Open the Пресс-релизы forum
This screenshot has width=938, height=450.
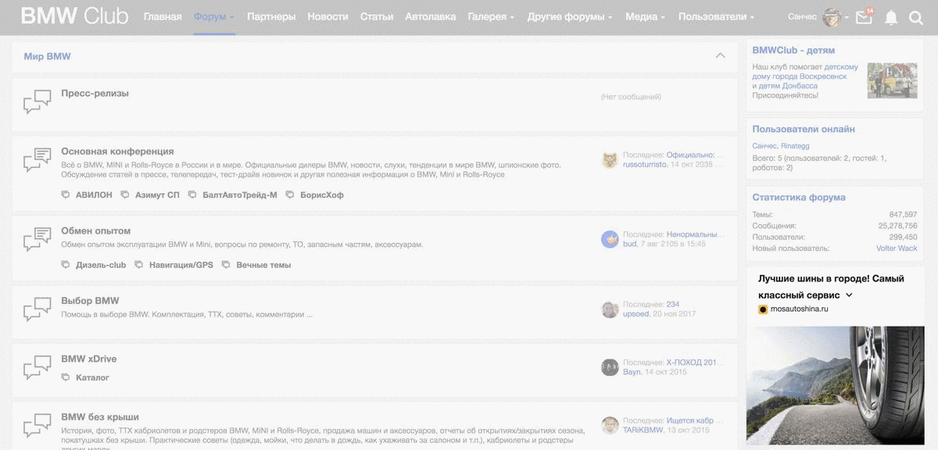(95, 93)
